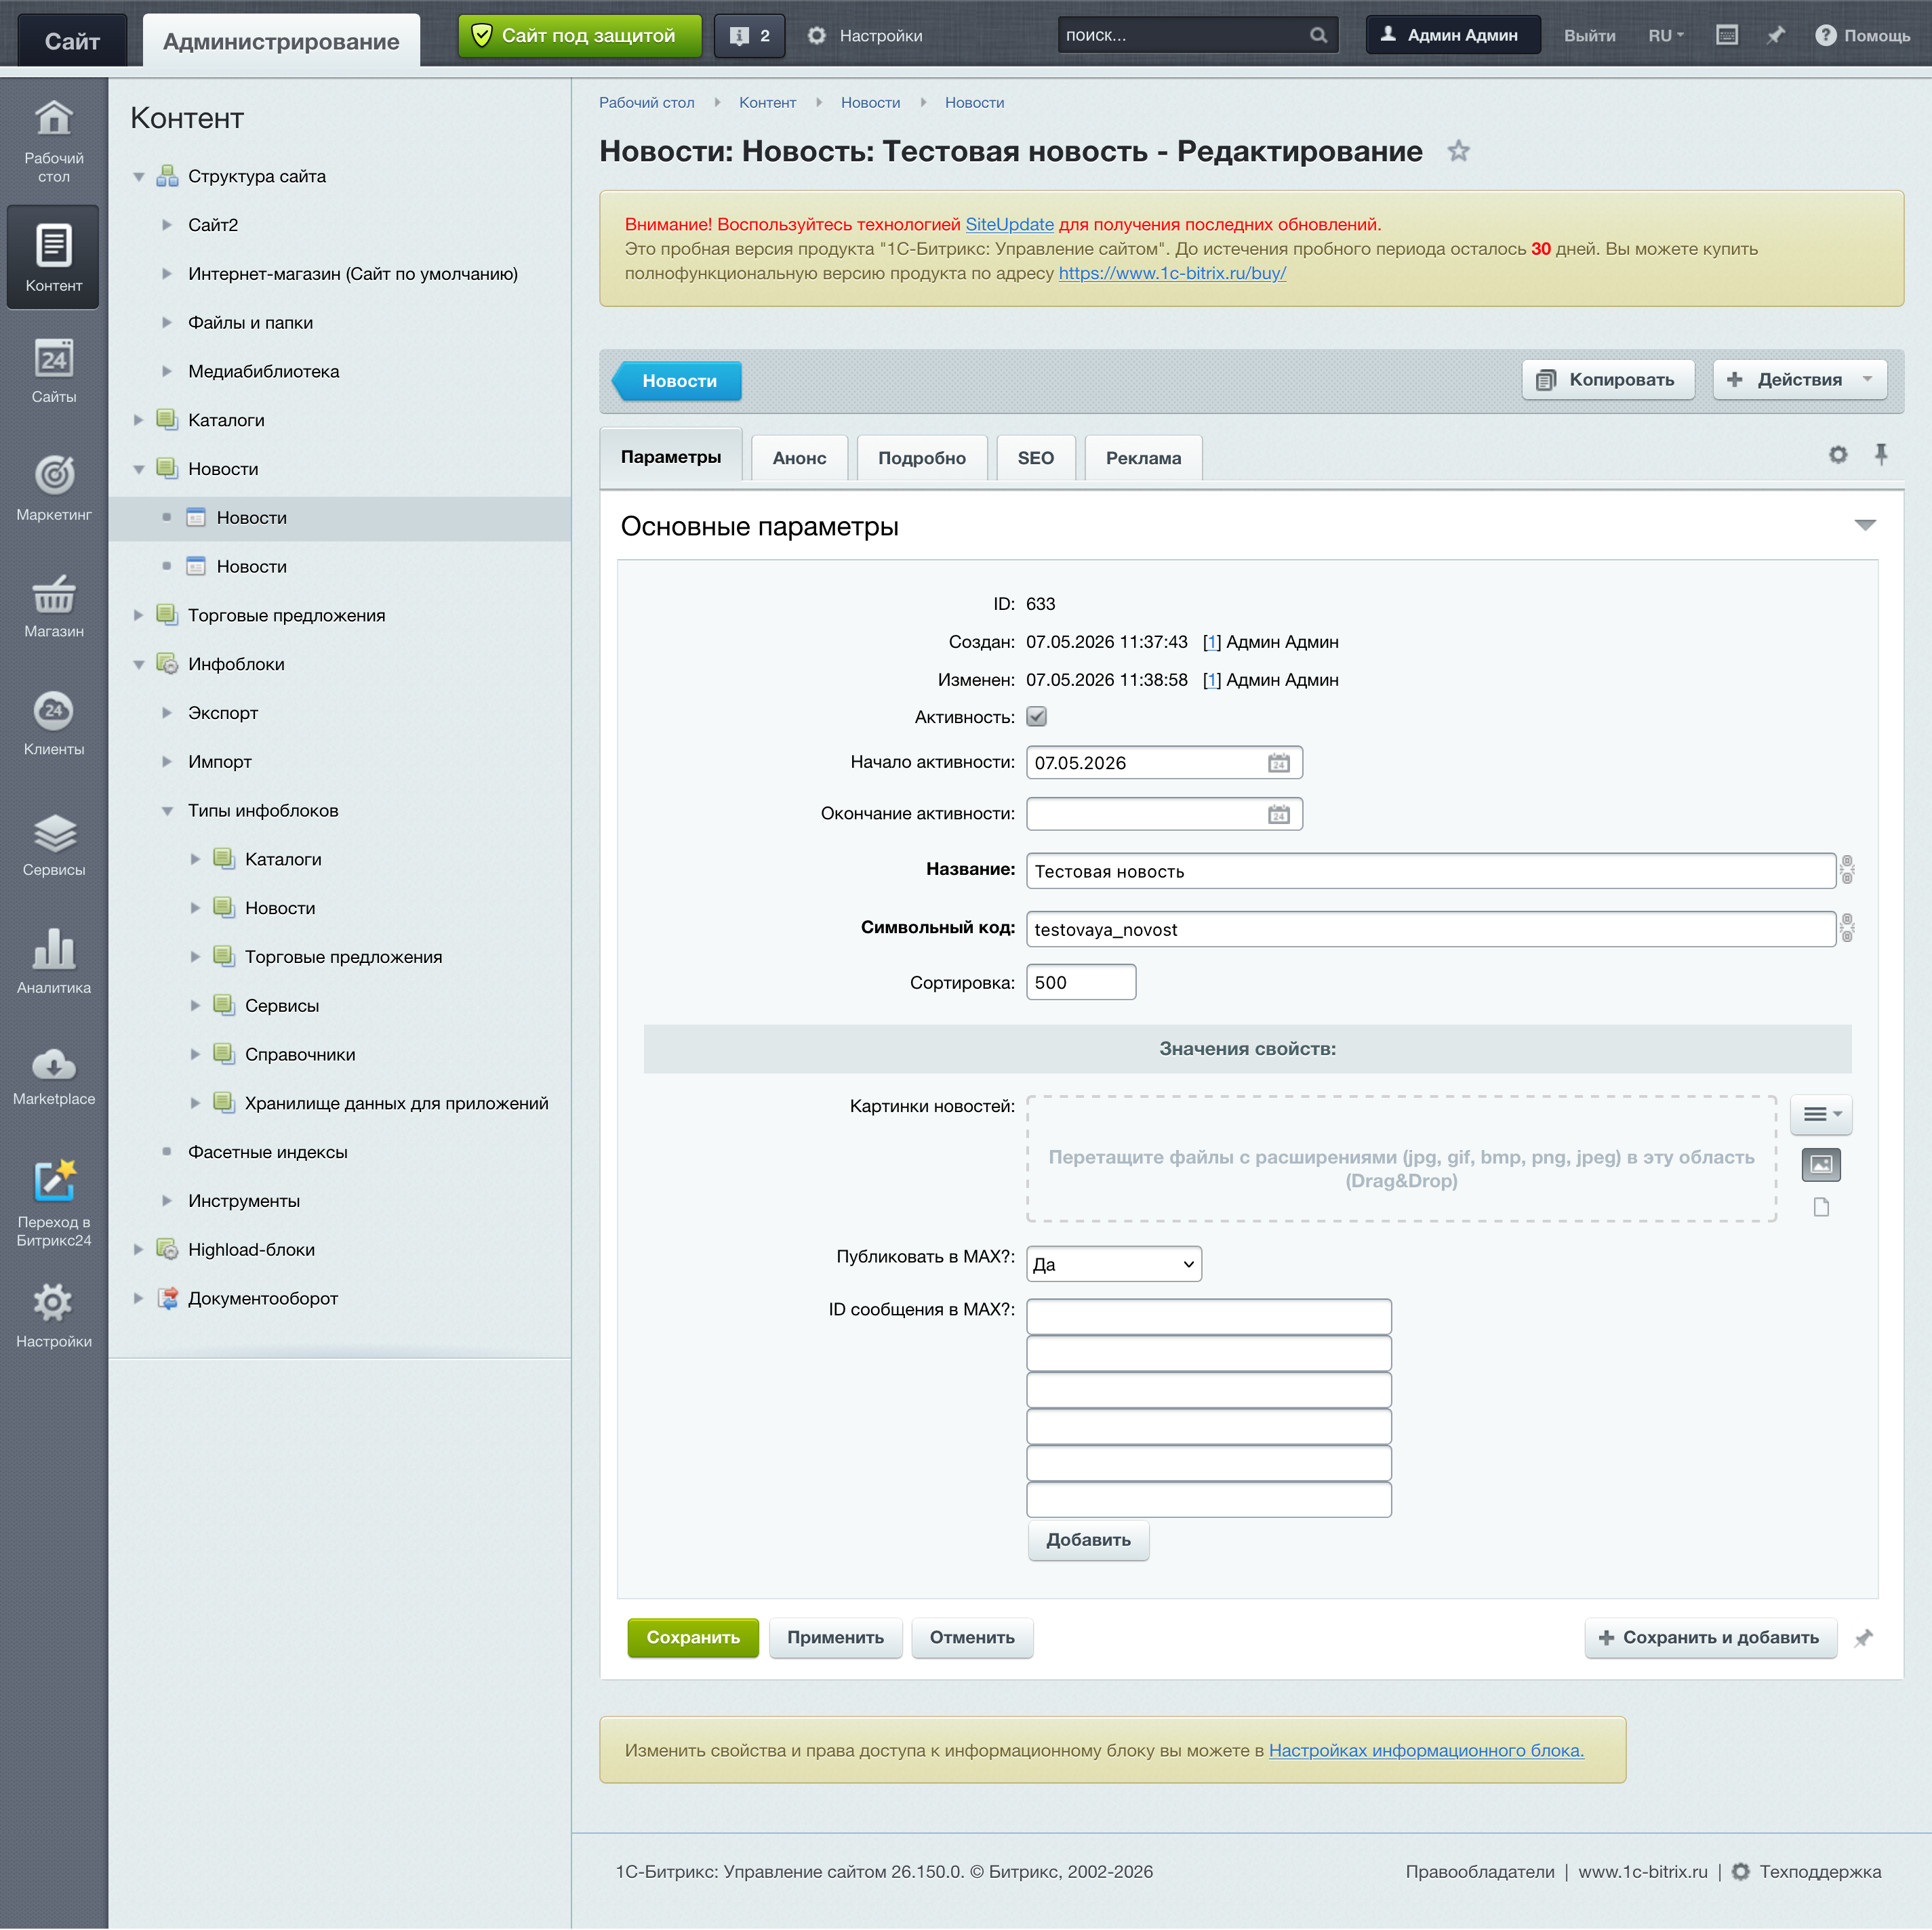Screen dimensions: 1932x1930
Task: Pin the bottom button bar
Action: click(1863, 1638)
